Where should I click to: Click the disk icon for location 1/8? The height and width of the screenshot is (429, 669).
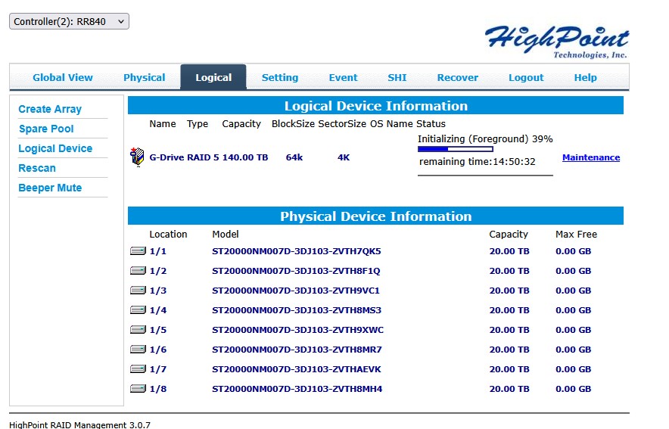pyautogui.click(x=138, y=388)
